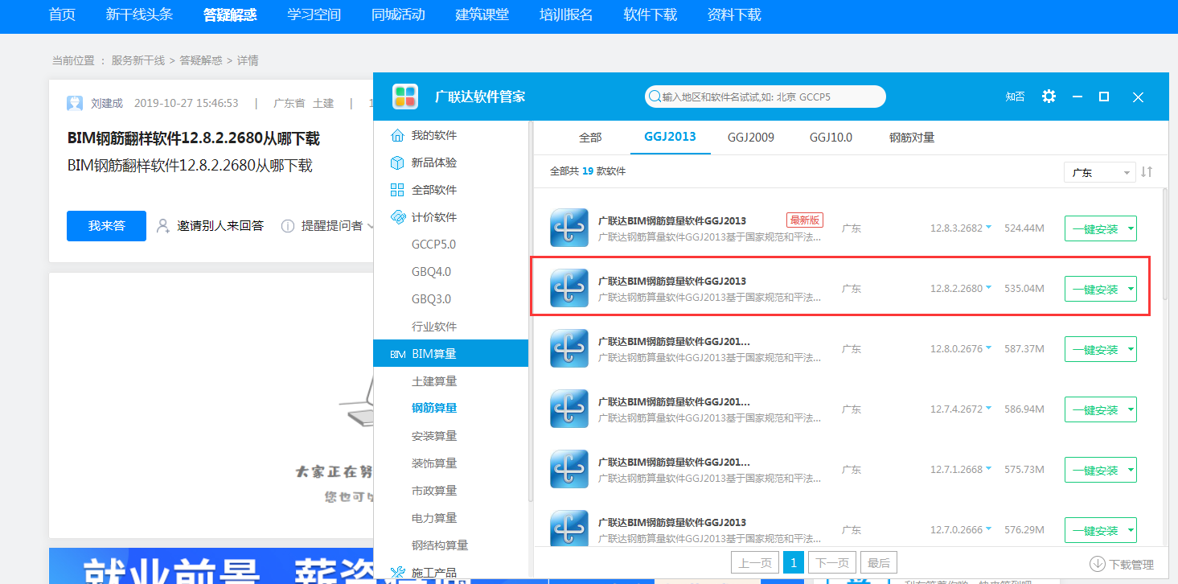The image size is (1178, 584).
Task: Click the 施工产品 tools icon
Action: point(397,573)
